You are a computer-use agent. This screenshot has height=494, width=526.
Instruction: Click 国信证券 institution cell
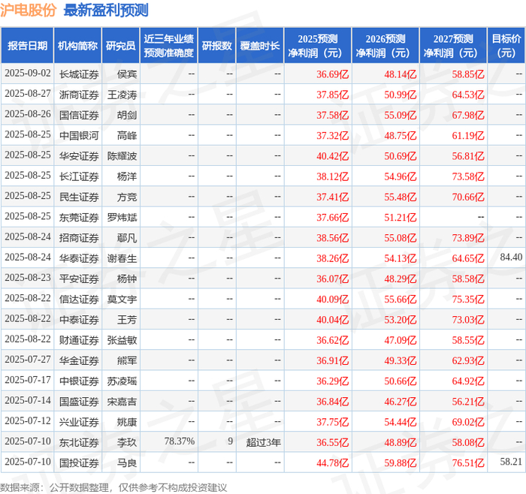point(79,115)
